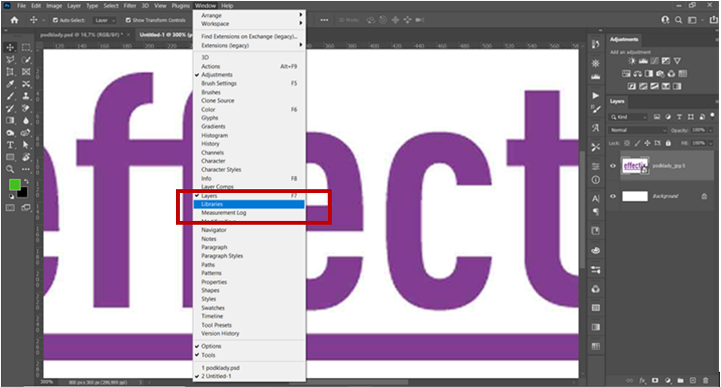This screenshot has width=721, height=387.
Task: Switch to the podklady.psd document tab
Action: pyautogui.click(x=82, y=35)
